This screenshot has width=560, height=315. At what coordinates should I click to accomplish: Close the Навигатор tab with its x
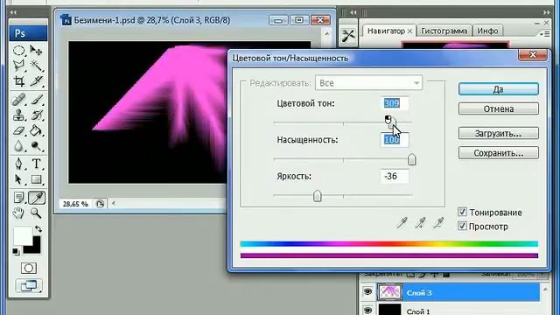[x=409, y=31]
